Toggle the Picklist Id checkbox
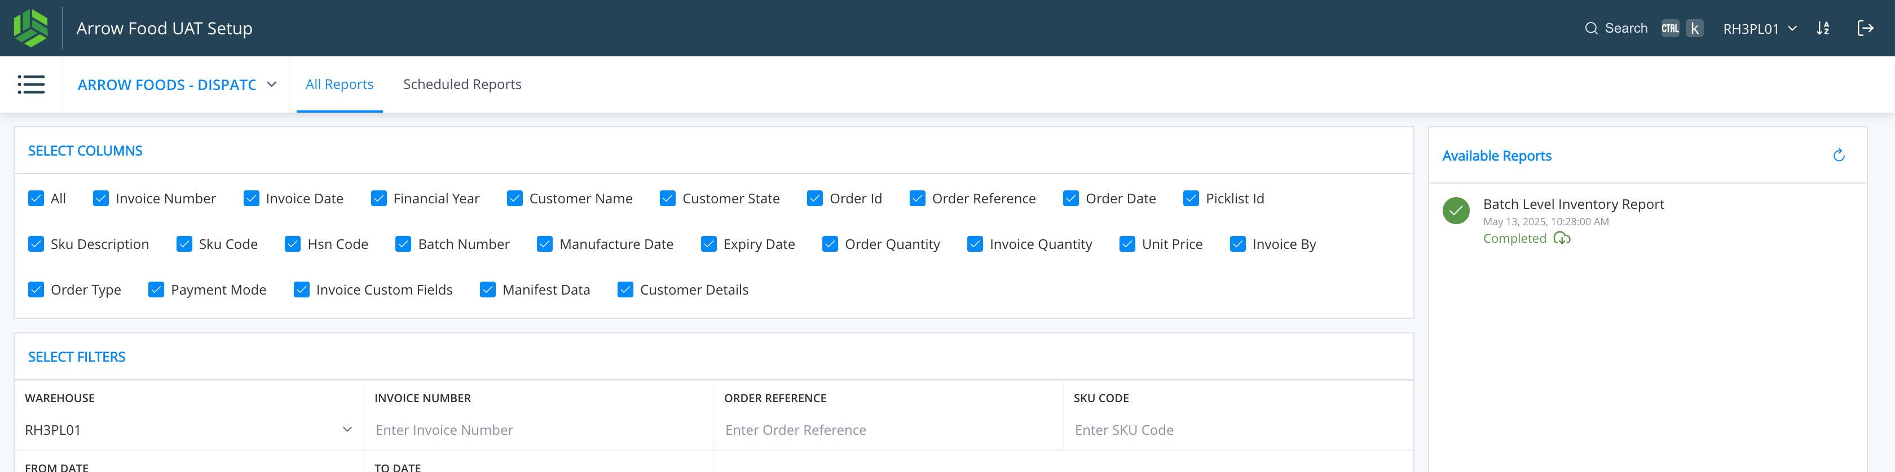Screen dimensions: 1895x472 1191,198
